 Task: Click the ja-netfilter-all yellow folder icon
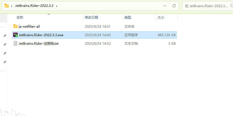[x=15, y=26]
